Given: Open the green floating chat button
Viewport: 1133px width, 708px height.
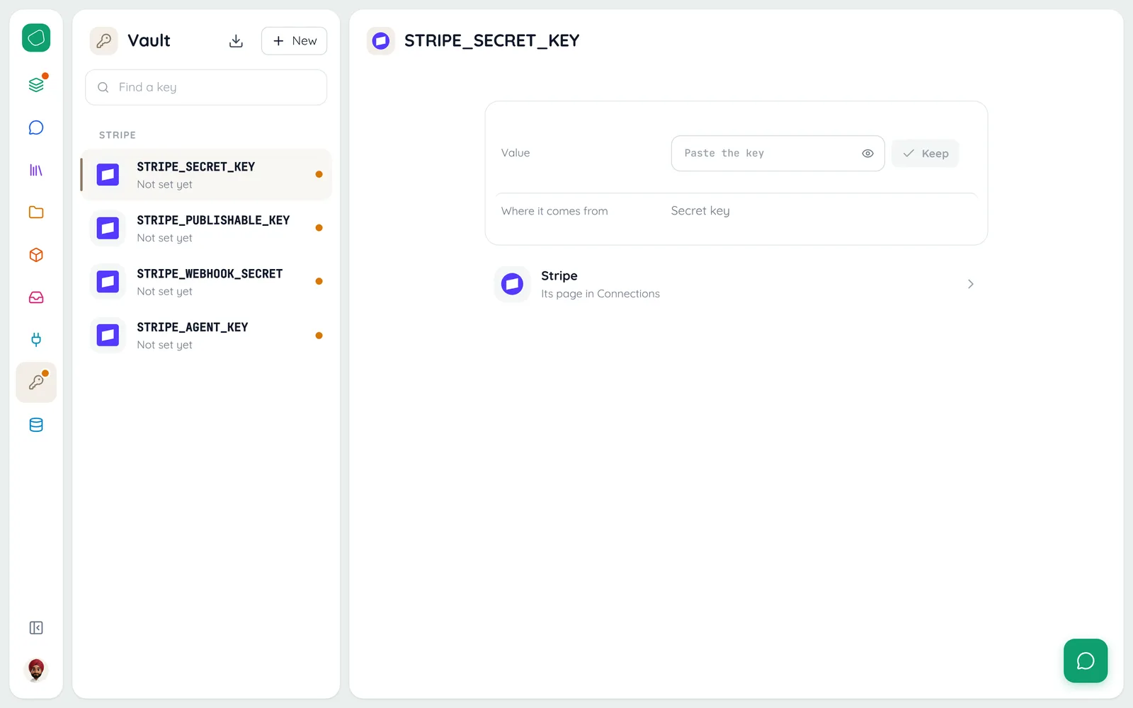Looking at the screenshot, I should 1086,661.
